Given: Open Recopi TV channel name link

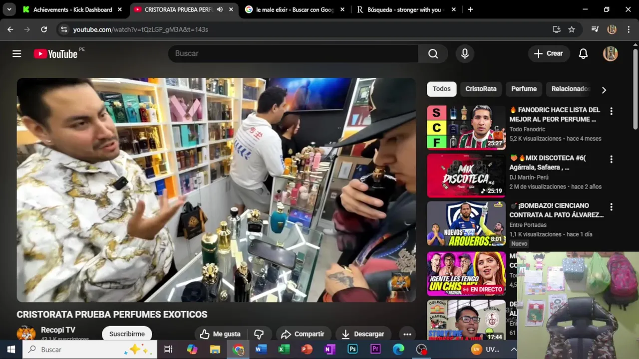Looking at the screenshot, I should coord(58,330).
